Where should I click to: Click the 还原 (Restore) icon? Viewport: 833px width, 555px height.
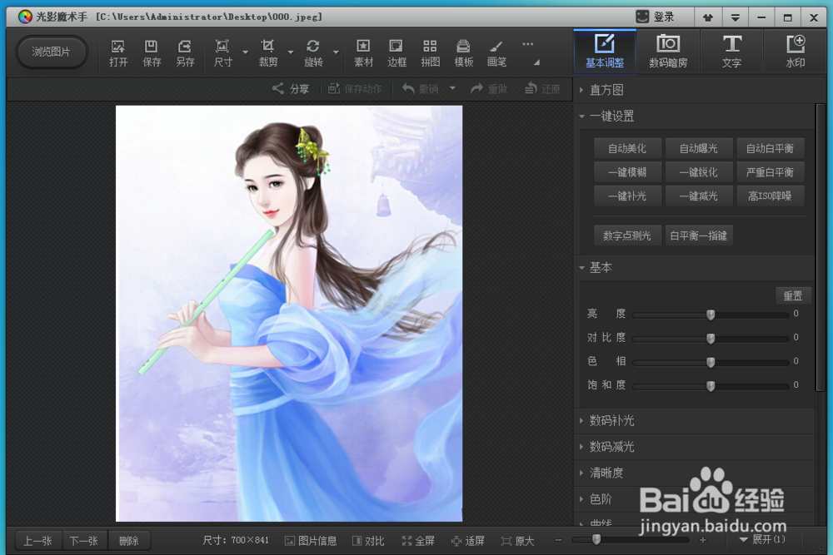pos(542,88)
